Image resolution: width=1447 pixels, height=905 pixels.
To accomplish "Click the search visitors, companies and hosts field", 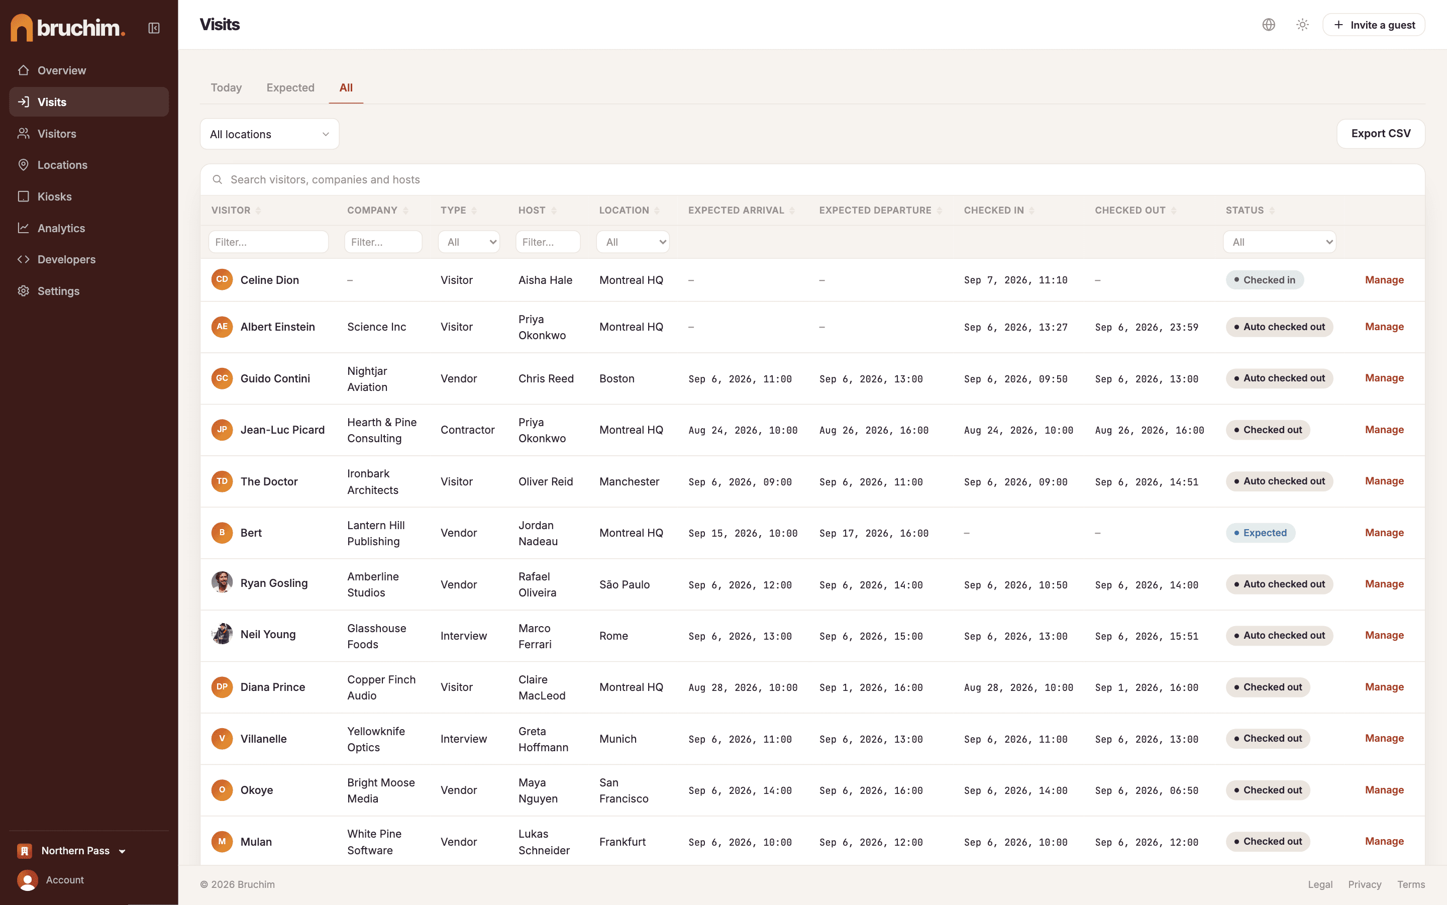I will tap(812, 179).
